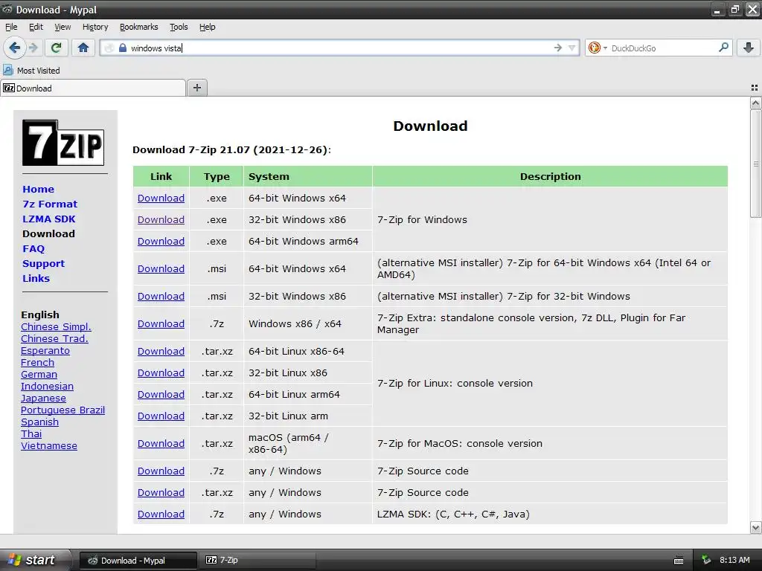Open the LZMA SDK sidebar link
The height and width of the screenshot is (571, 762).
49,219
